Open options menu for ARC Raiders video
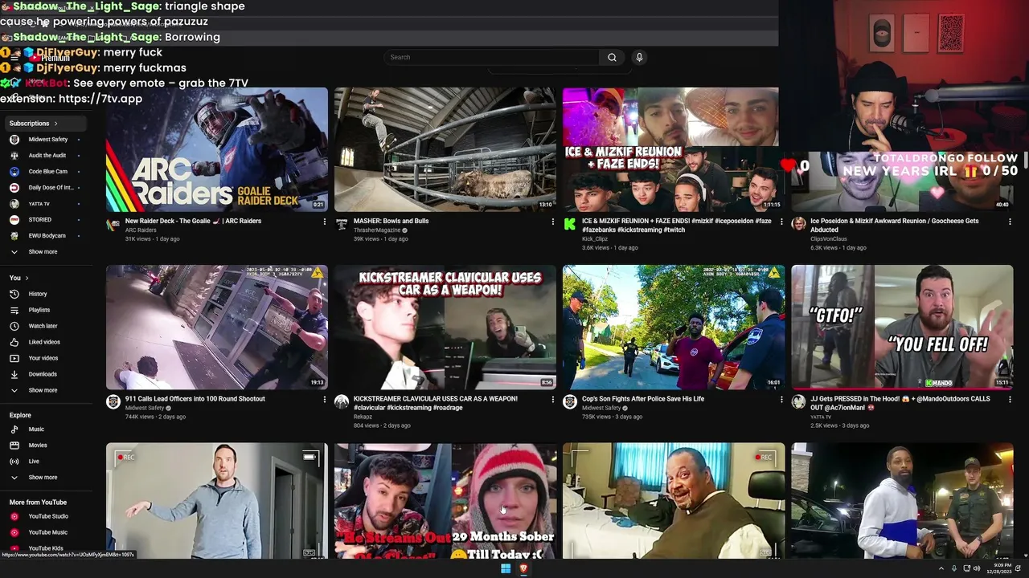1029x578 pixels. 325,222
